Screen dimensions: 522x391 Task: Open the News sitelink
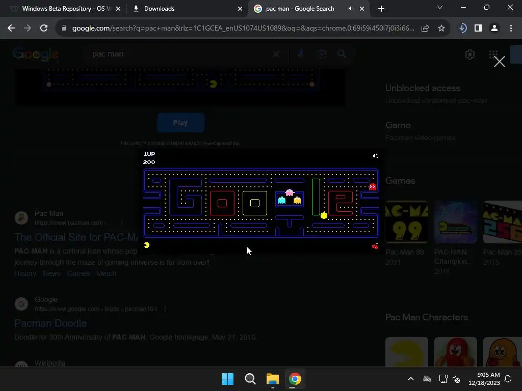coord(51,273)
